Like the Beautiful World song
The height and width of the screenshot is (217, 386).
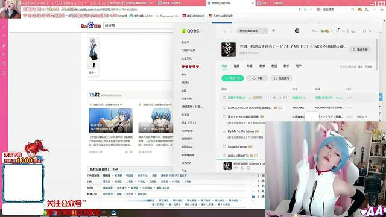pyautogui.click(x=224, y=147)
